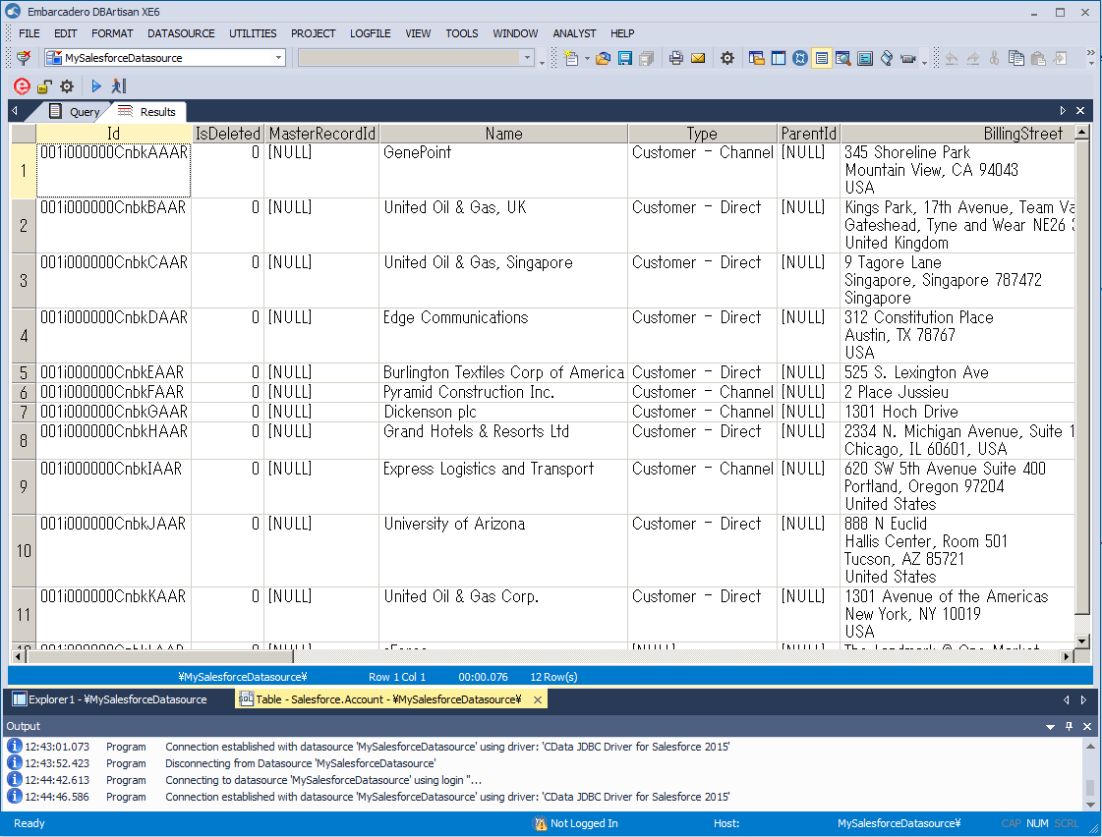1102x837 pixels.
Task: Expand the New document dropdown arrow
Action: coord(587,59)
